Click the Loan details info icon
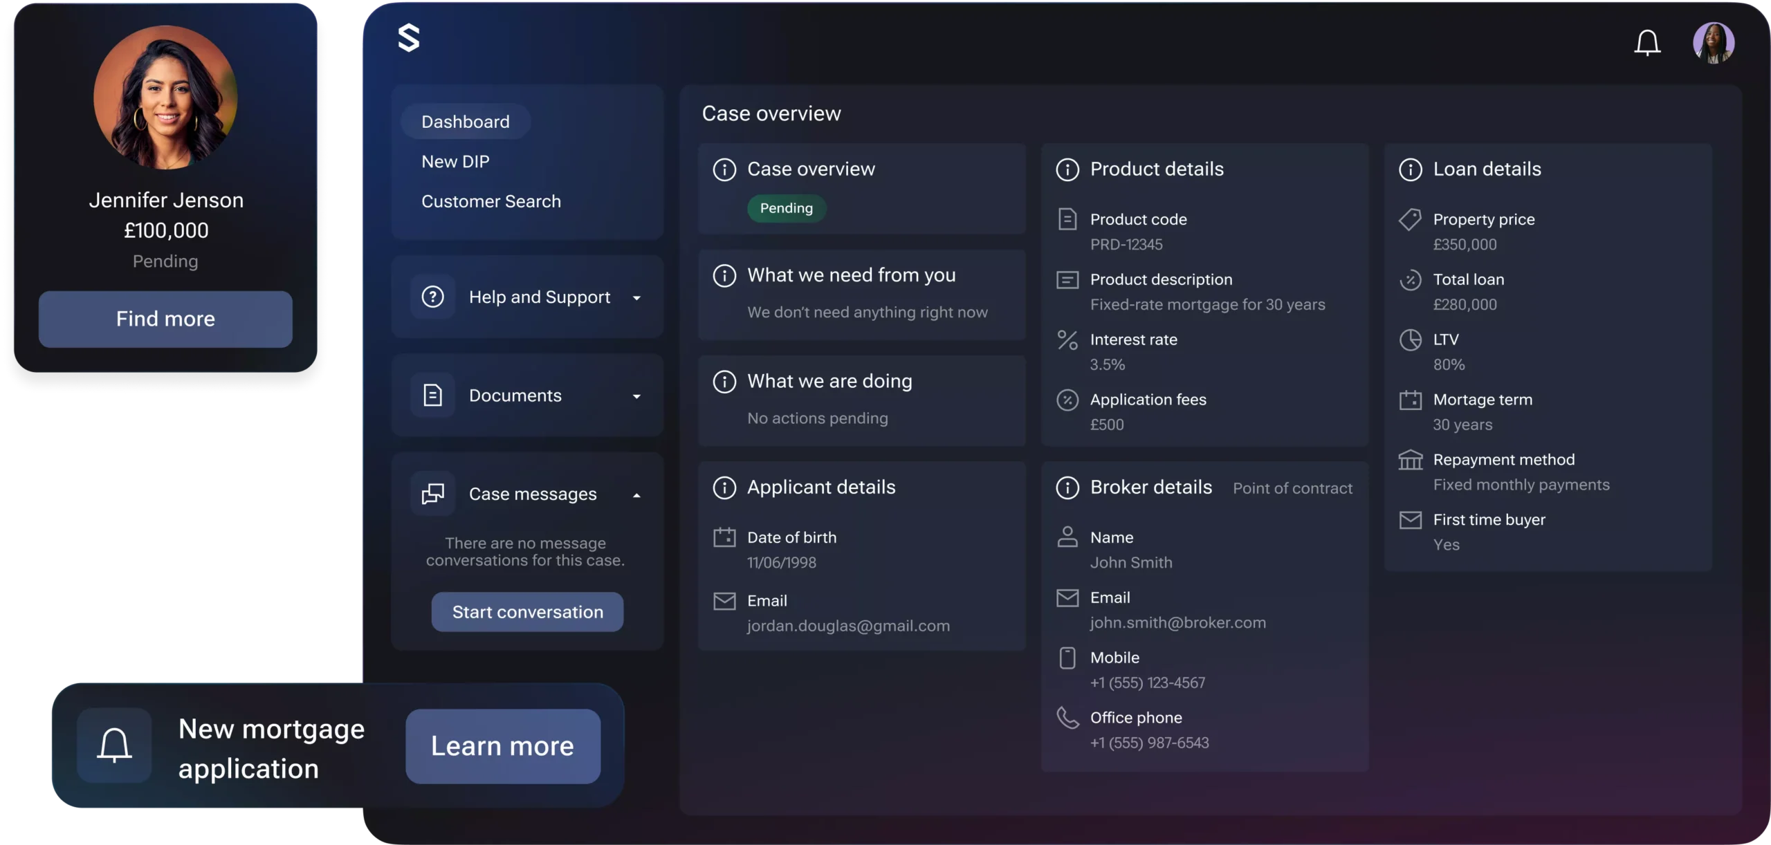Image resolution: width=1771 pixels, height=845 pixels. [x=1411, y=169]
